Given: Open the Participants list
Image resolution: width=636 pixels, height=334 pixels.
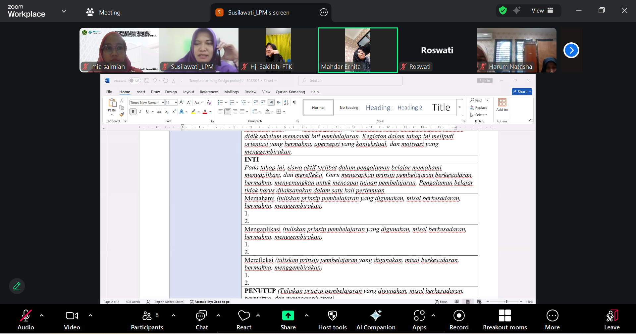Looking at the screenshot, I should click(x=147, y=319).
